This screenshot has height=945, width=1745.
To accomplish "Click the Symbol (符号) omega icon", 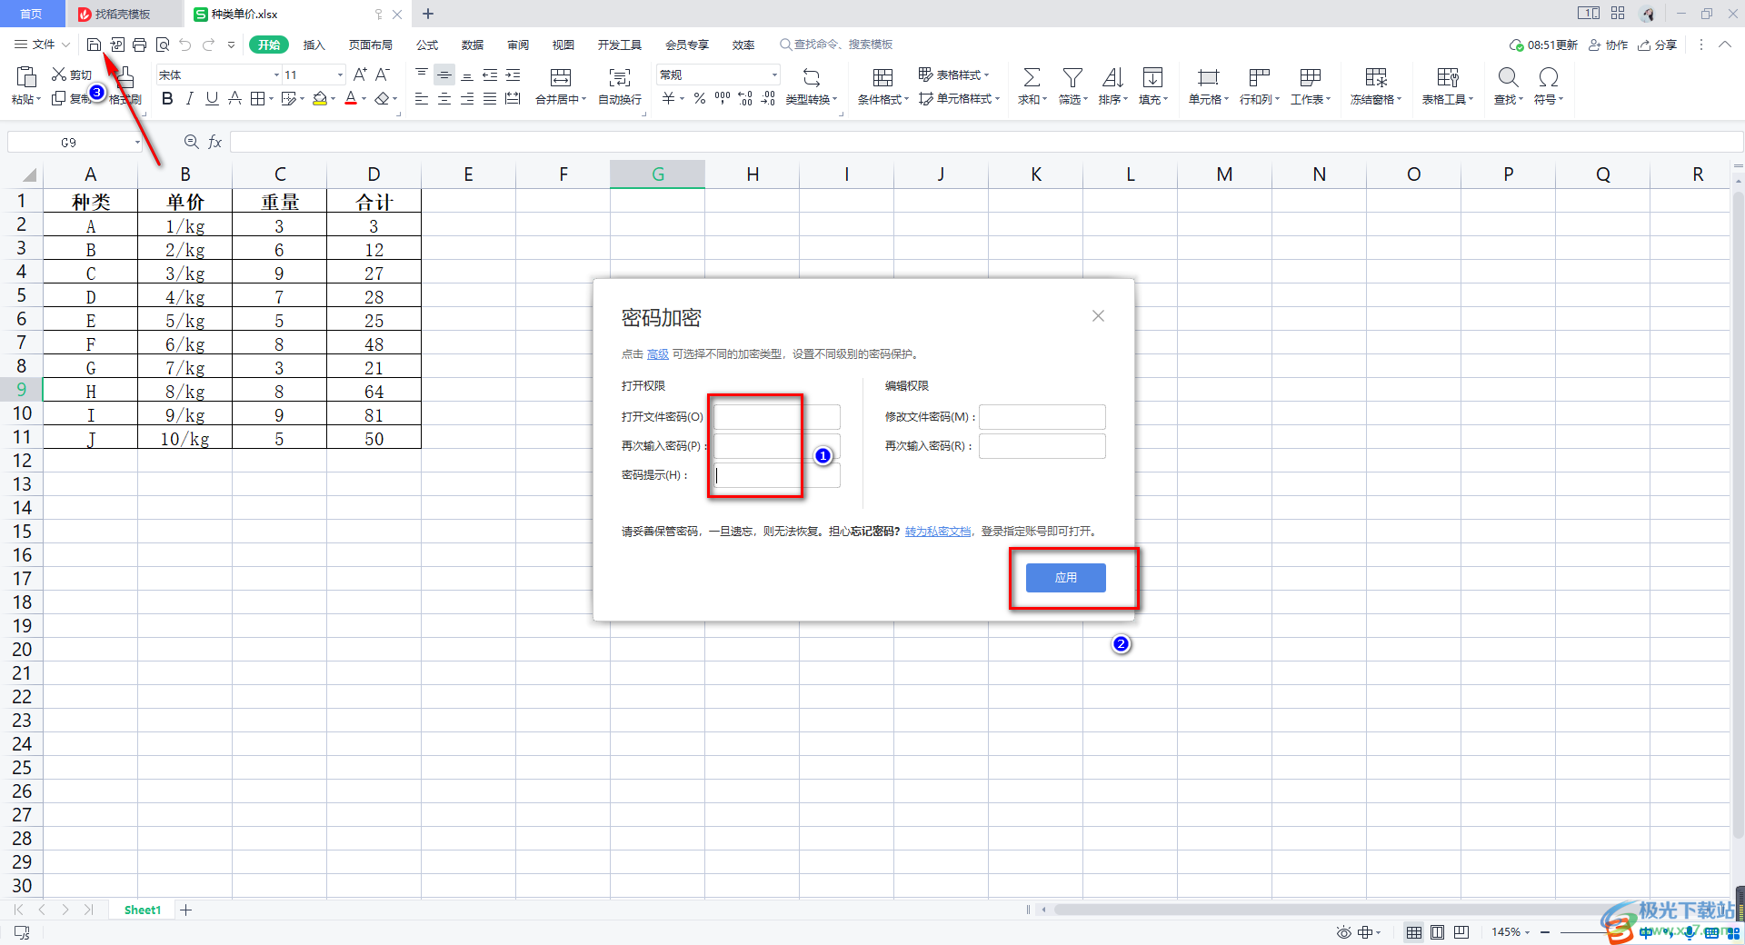I will 1549,77.
